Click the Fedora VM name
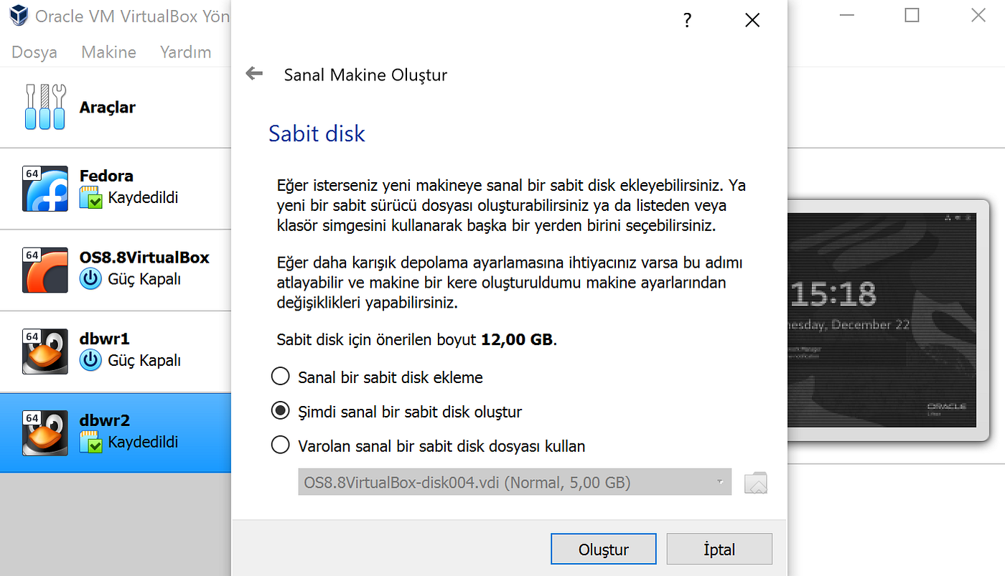This screenshot has width=1005, height=576. point(106,176)
